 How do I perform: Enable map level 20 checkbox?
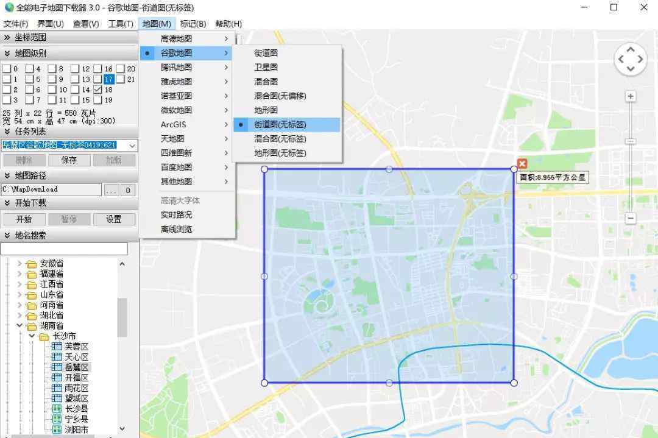point(121,68)
